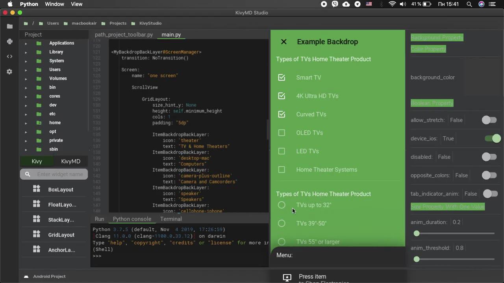Expand the bin tree folder
504x283 pixels.
[x=26, y=88]
